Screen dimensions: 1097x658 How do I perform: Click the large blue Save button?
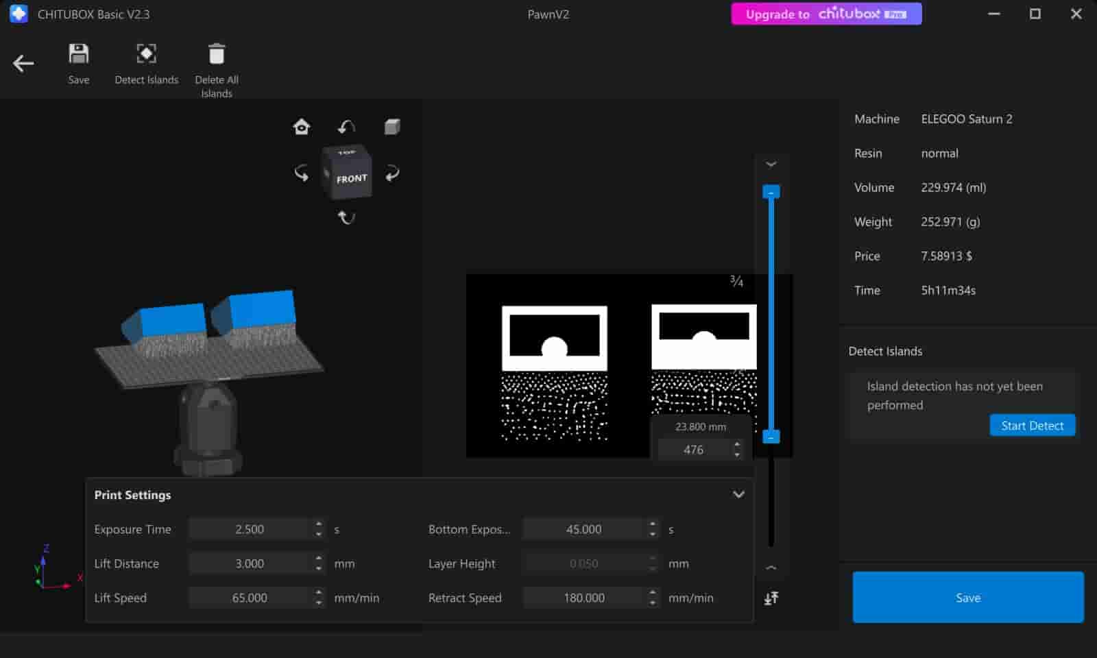click(968, 598)
